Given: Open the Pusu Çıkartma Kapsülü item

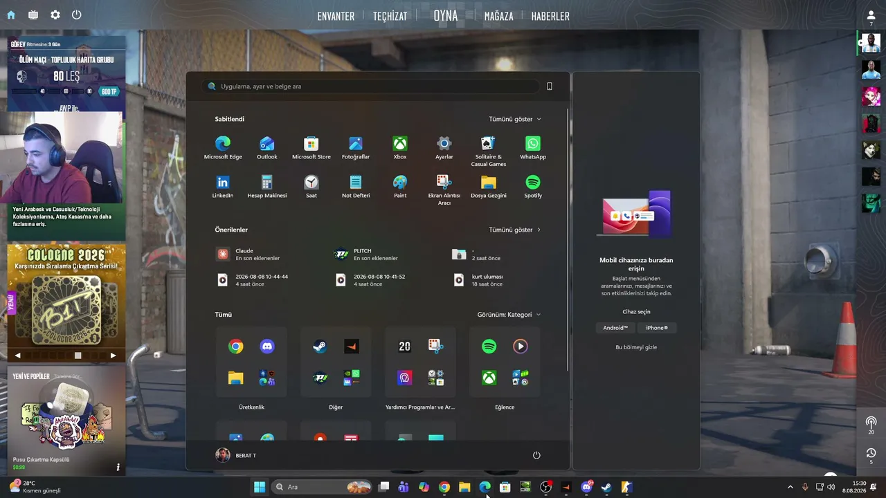Looking at the screenshot, I should 66,420.
